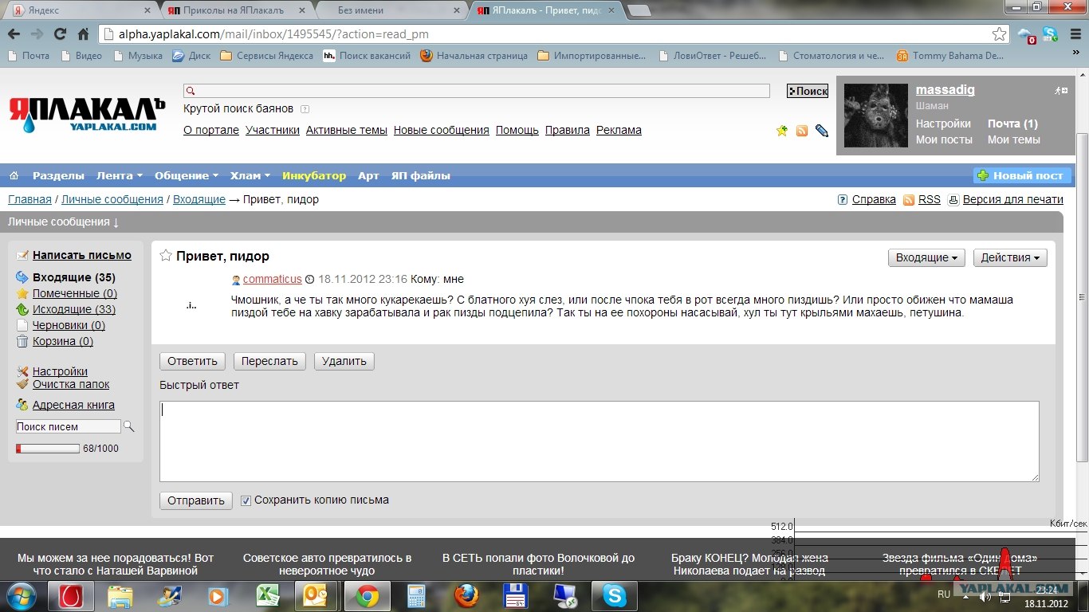Open the 'Очистка папок' link
The height and width of the screenshot is (612, 1089).
coord(71,384)
